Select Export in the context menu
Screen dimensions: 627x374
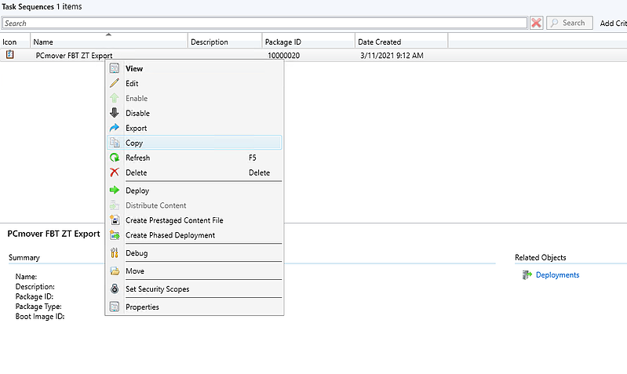click(195, 128)
